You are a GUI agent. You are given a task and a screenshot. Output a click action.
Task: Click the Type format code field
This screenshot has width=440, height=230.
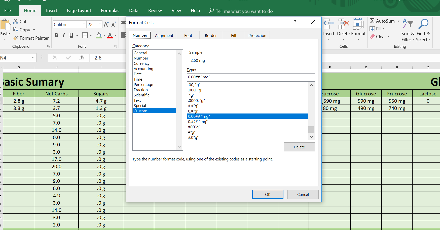coord(250,77)
